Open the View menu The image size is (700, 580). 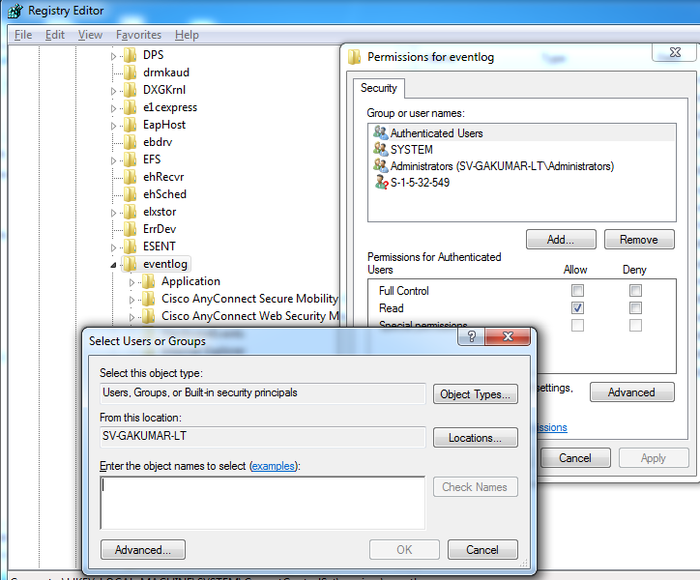tap(90, 35)
